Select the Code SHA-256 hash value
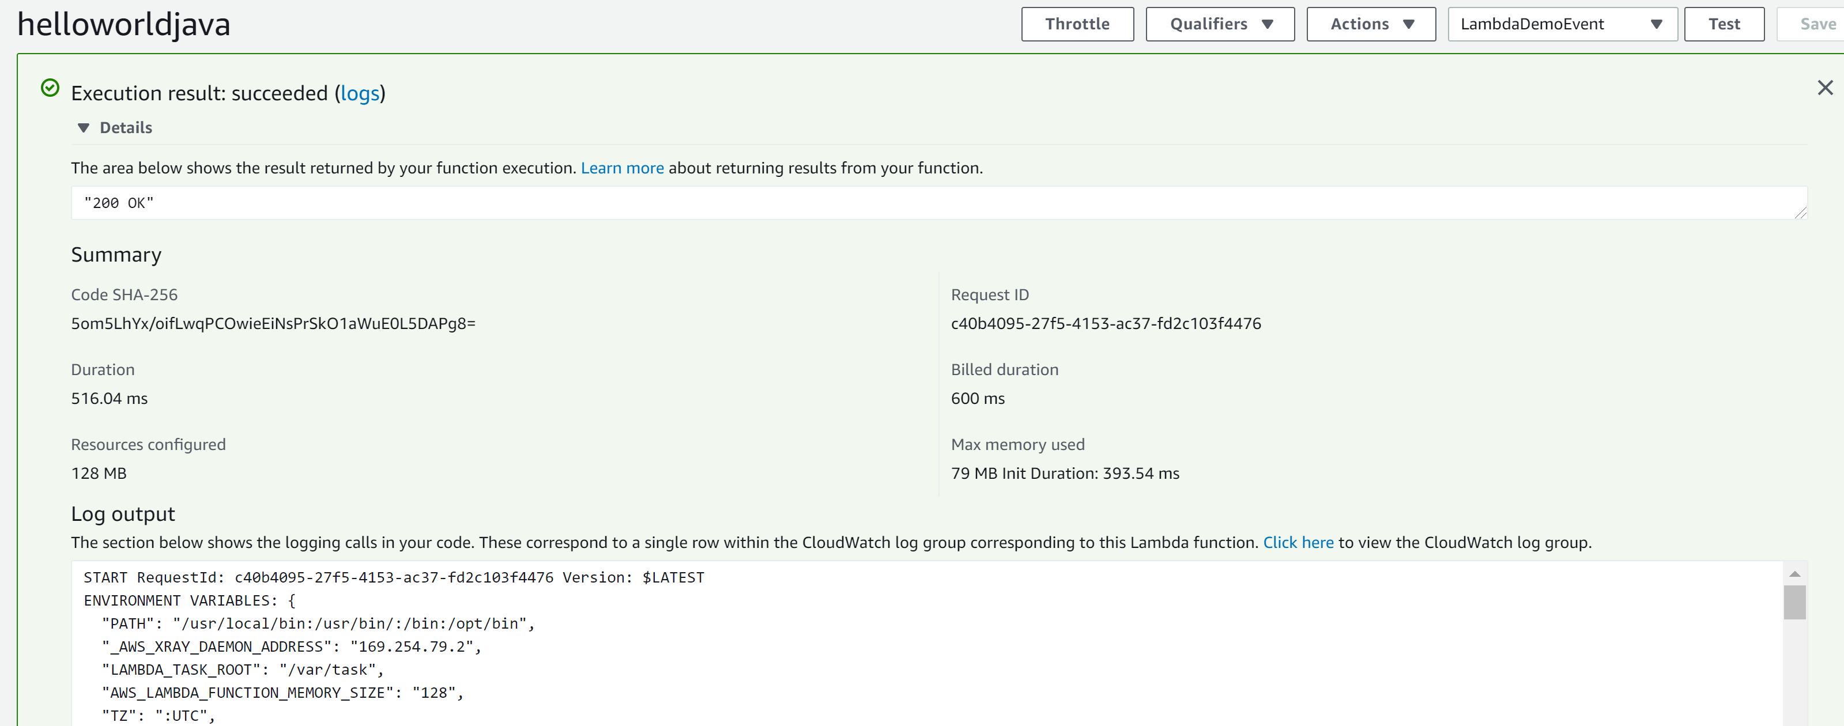The height and width of the screenshot is (726, 1844). pyautogui.click(x=273, y=324)
